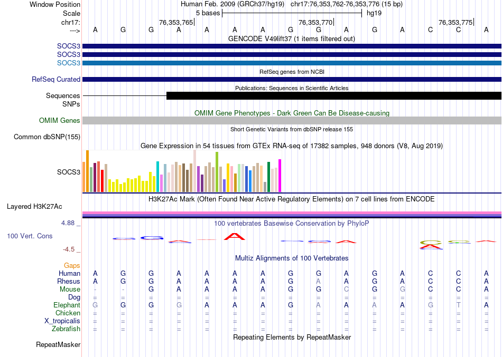
Task: Click the X_tropicalis alignment row label
Action: pos(62,321)
